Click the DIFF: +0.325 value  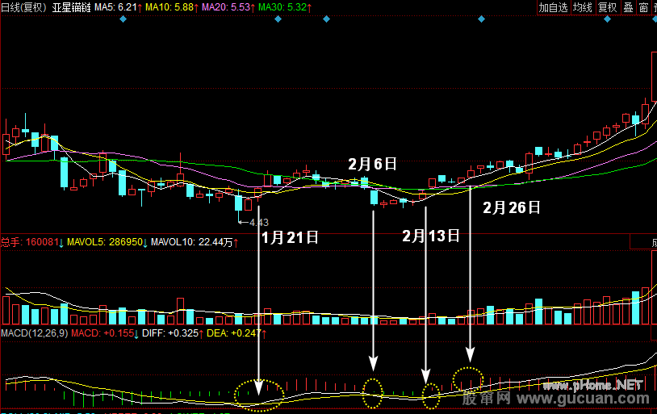pyautogui.click(x=173, y=333)
